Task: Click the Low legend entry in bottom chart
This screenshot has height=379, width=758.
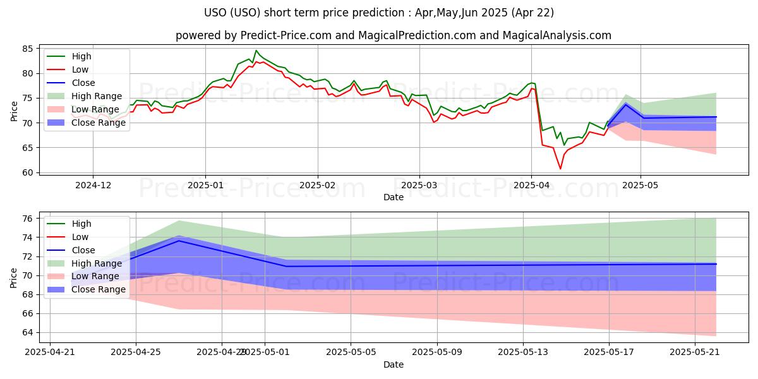Action: tap(68, 237)
